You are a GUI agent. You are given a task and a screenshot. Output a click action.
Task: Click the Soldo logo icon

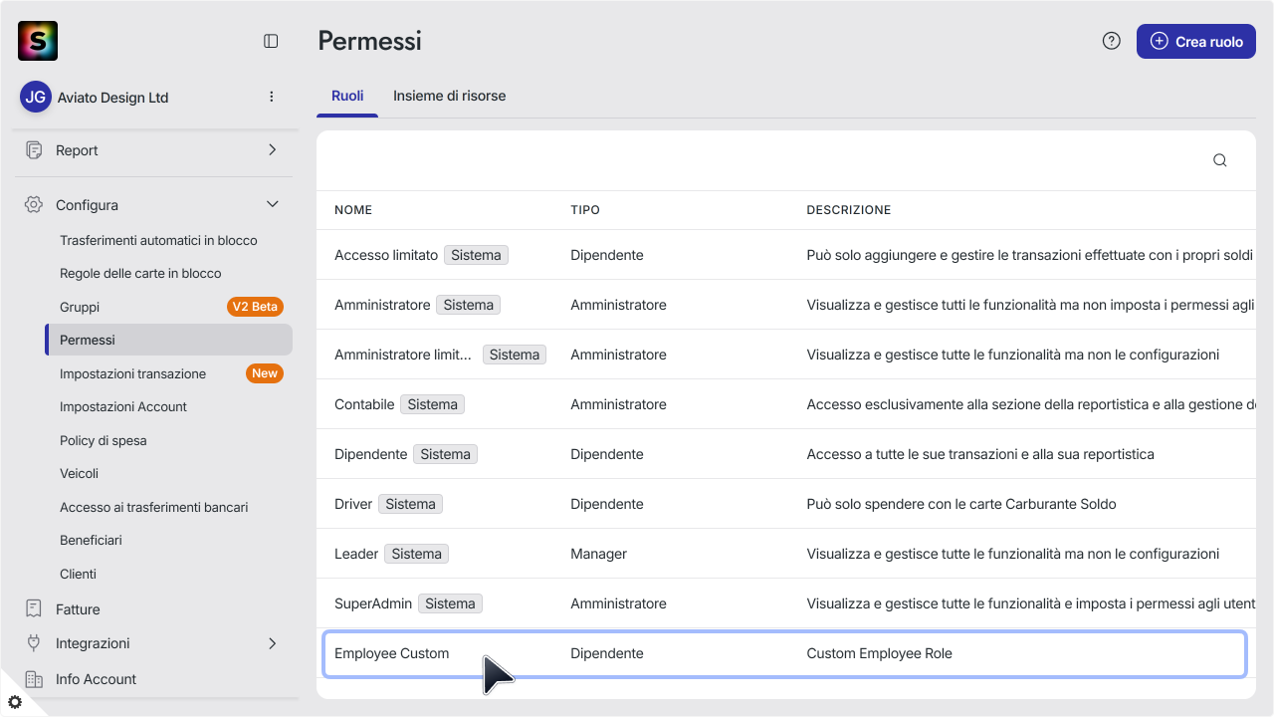(38, 41)
